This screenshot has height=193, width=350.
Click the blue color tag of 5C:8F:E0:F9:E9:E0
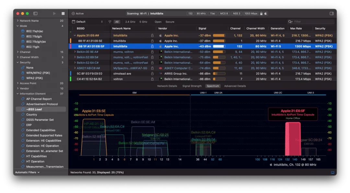click(x=71, y=73)
